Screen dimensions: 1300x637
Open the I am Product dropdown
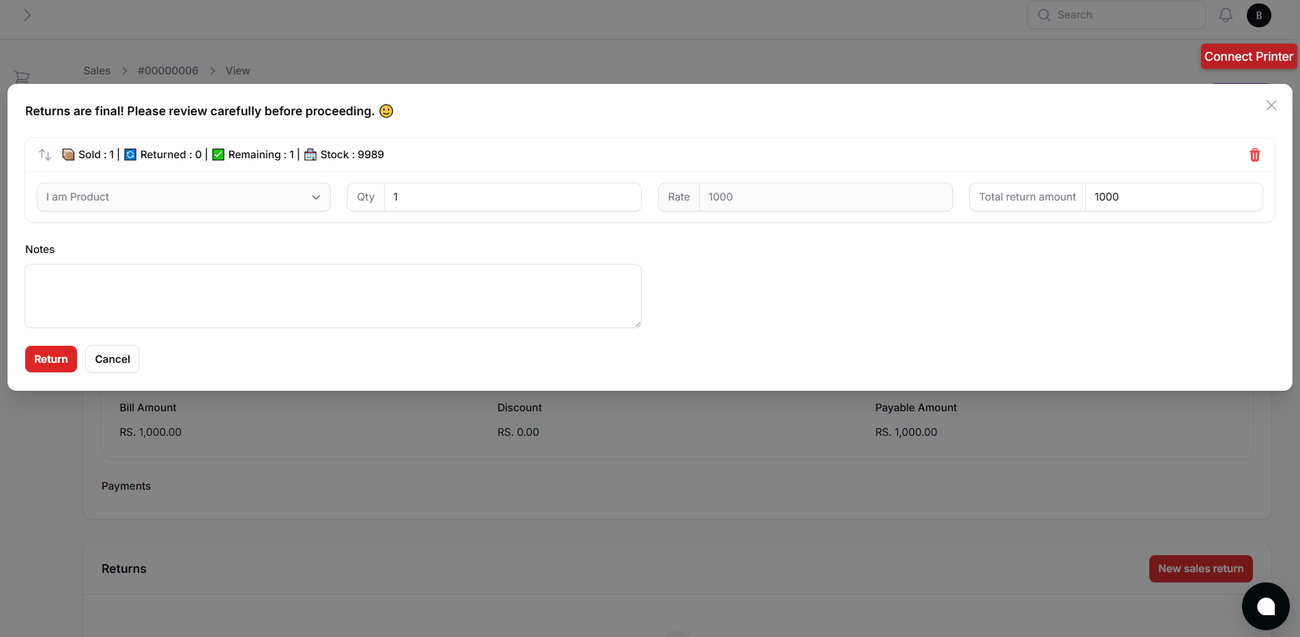click(x=183, y=197)
